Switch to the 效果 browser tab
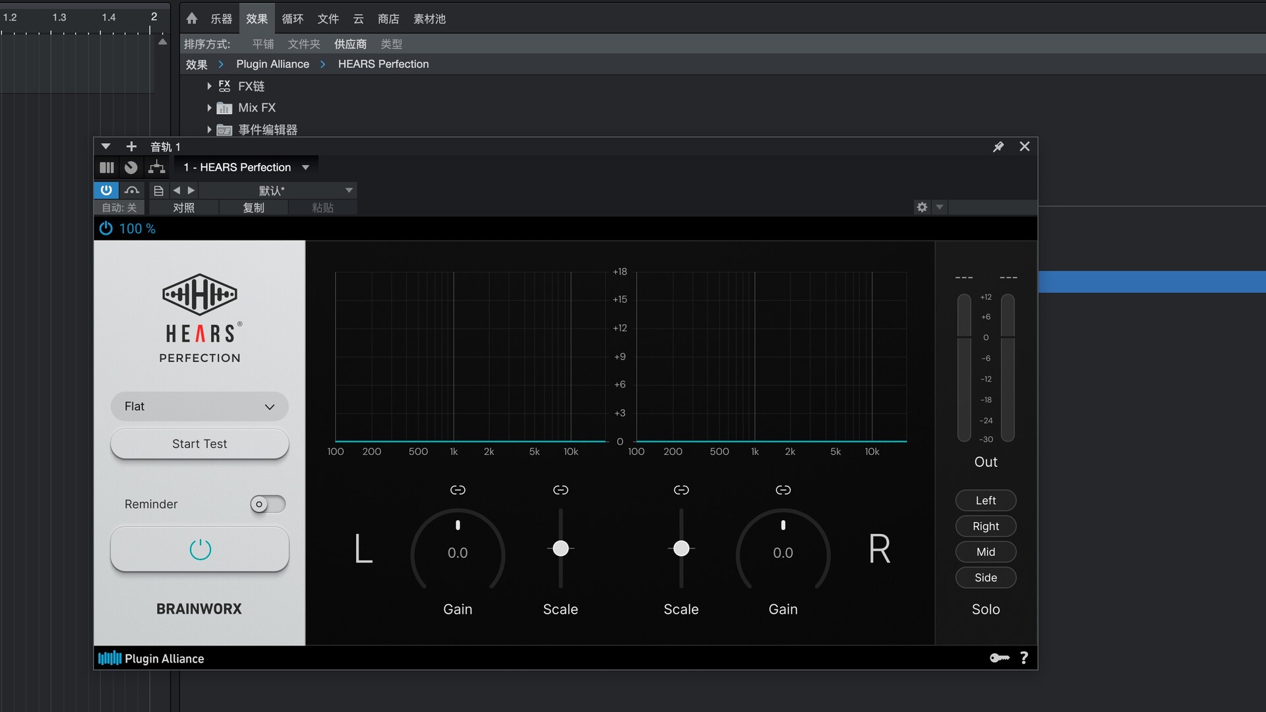The height and width of the screenshot is (712, 1266). click(256, 19)
